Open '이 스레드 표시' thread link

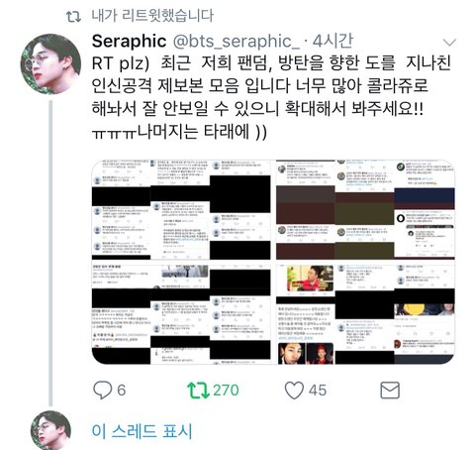(x=142, y=431)
